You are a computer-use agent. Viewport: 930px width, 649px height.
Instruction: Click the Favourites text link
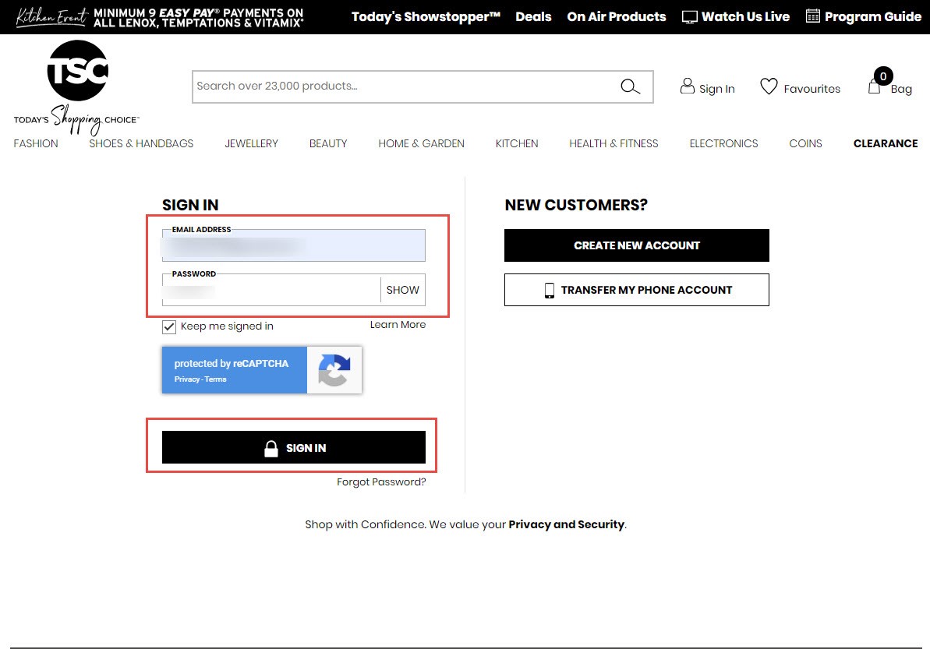pos(812,89)
